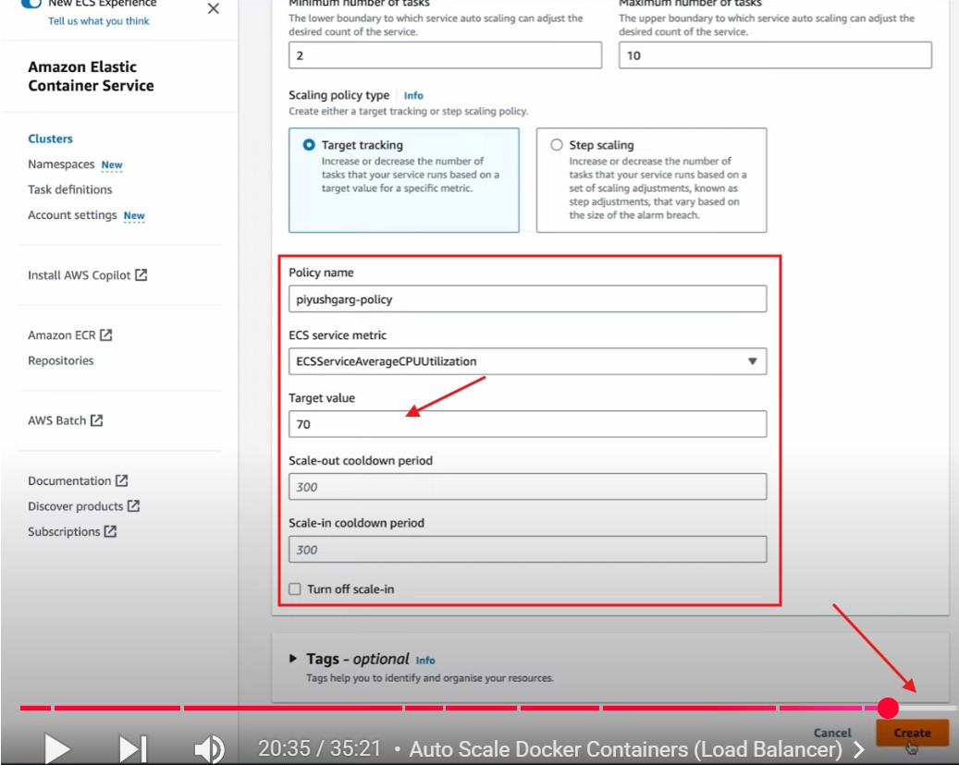Open the Install AWS Copilot external link

coord(87,275)
